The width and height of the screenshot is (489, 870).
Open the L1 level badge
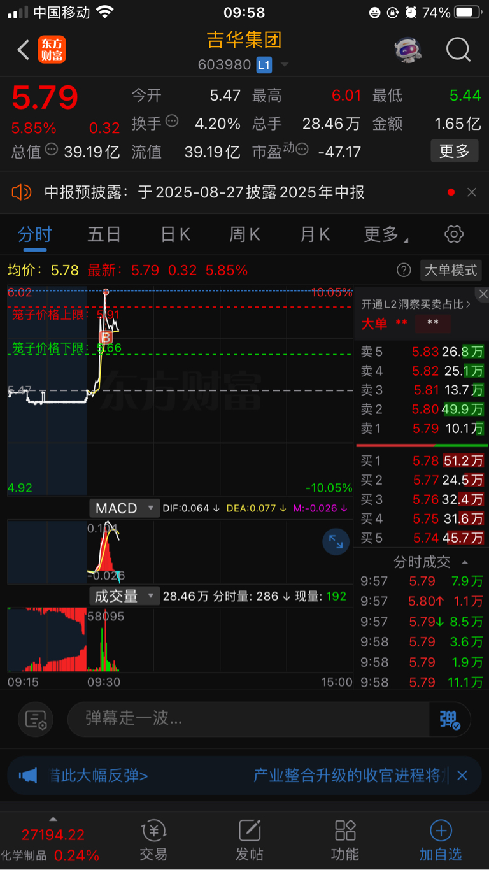point(264,65)
